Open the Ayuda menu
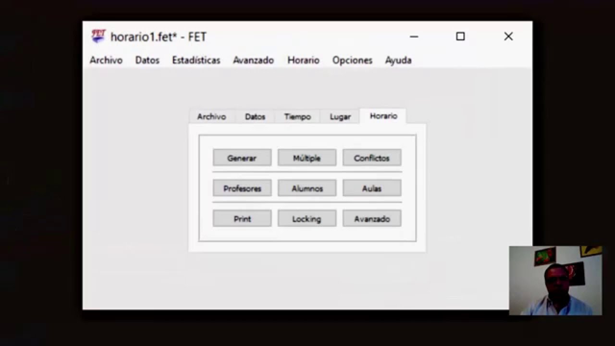The height and width of the screenshot is (346, 615). [x=398, y=61]
